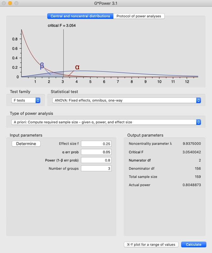Viewport: 212px width, 253px height.
Task: Click the Effect size f input field
Action: pyautogui.click(x=96, y=144)
